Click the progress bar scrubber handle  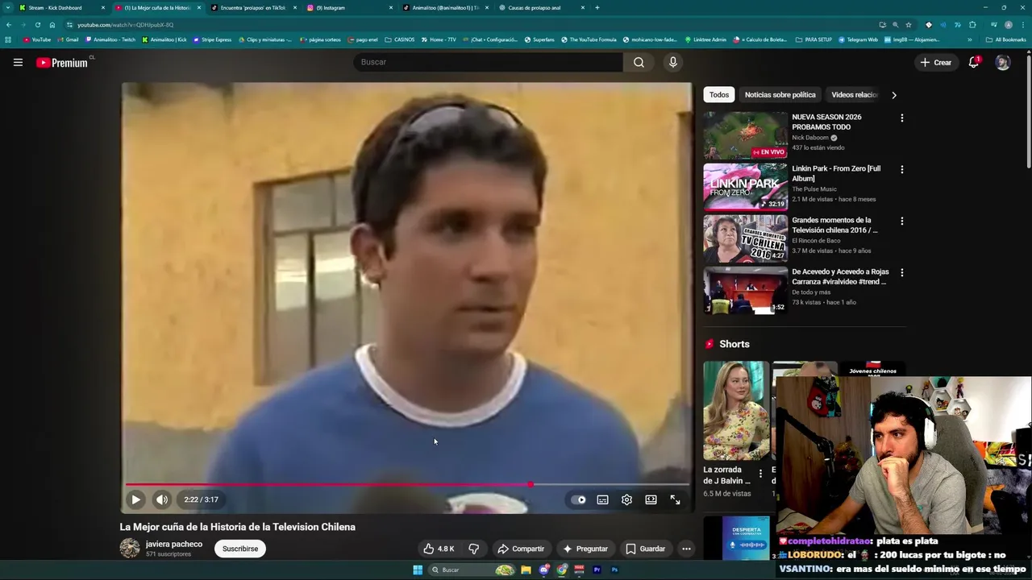[x=530, y=484]
